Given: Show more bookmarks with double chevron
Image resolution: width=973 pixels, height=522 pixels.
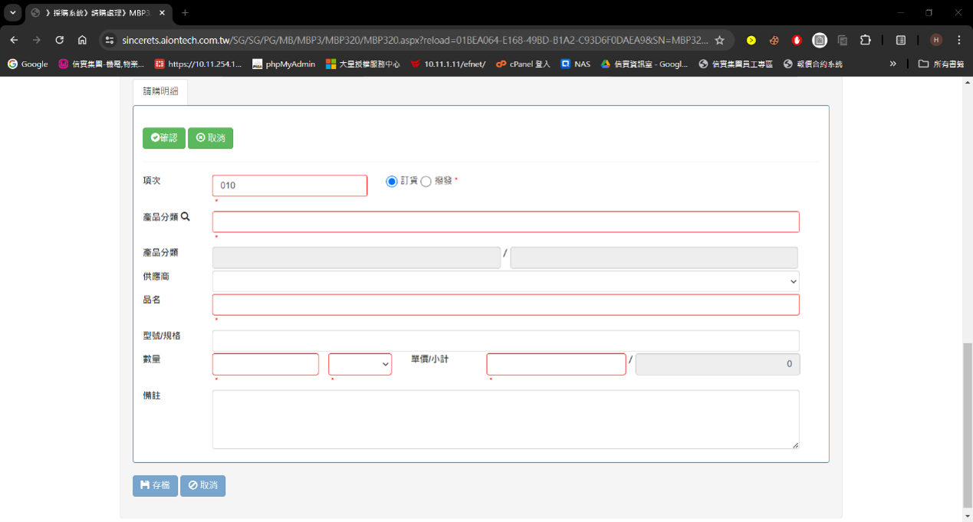Looking at the screenshot, I should click(x=892, y=64).
